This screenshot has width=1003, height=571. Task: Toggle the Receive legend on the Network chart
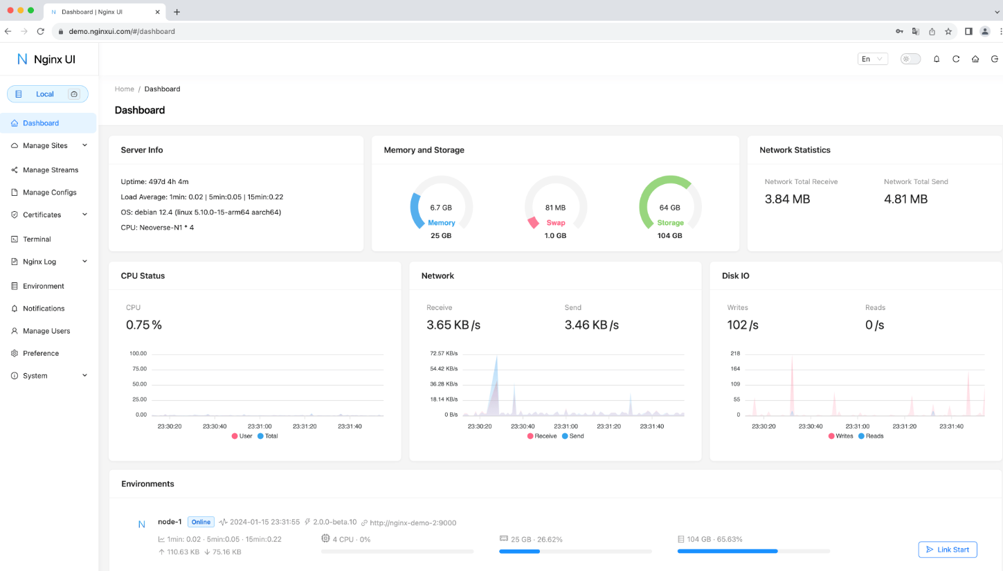pyautogui.click(x=542, y=435)
